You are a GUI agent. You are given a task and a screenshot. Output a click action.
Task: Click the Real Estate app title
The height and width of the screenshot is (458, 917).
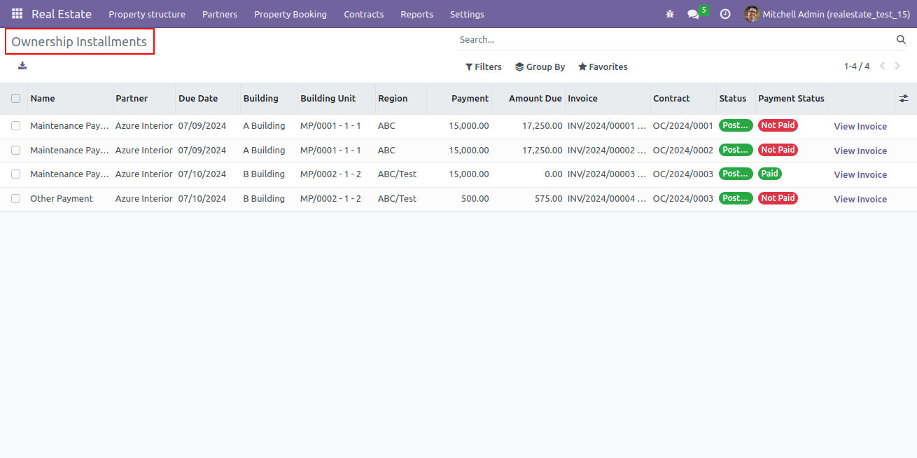coord(62,14)
